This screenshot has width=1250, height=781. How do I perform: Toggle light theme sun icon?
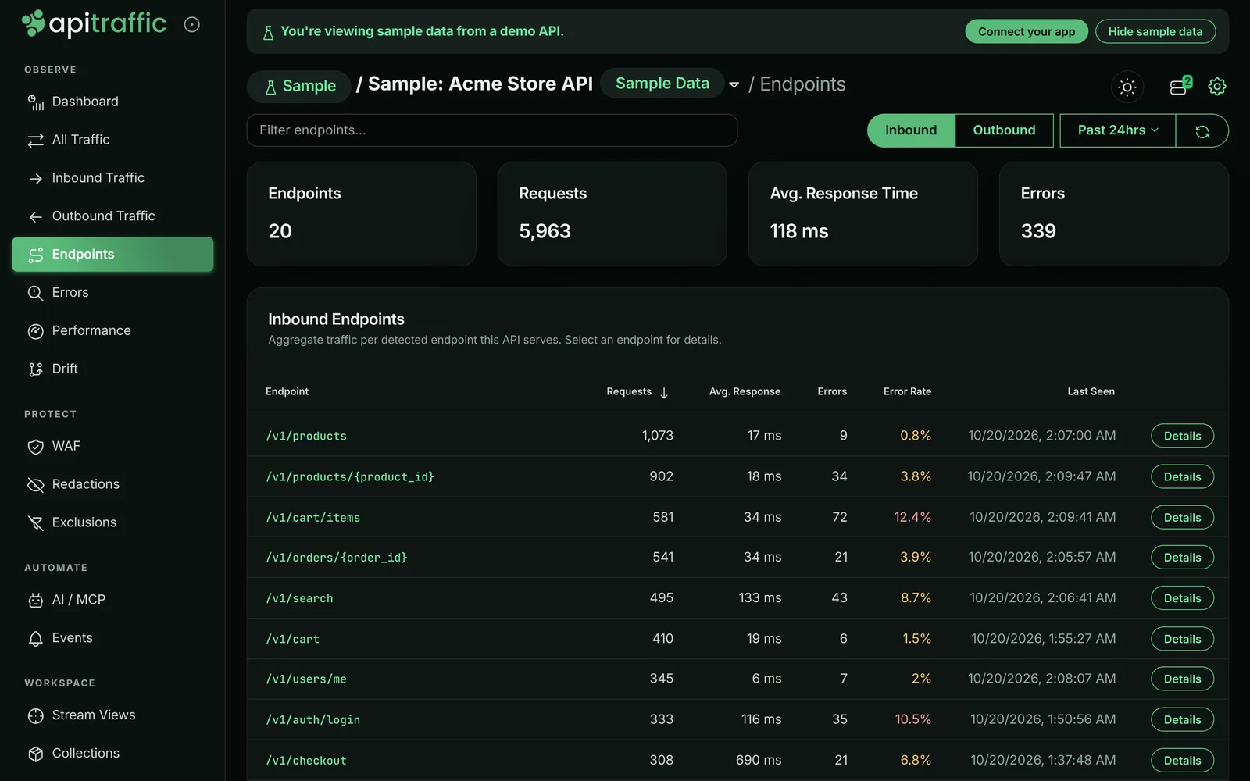(x=1127, y=87)
